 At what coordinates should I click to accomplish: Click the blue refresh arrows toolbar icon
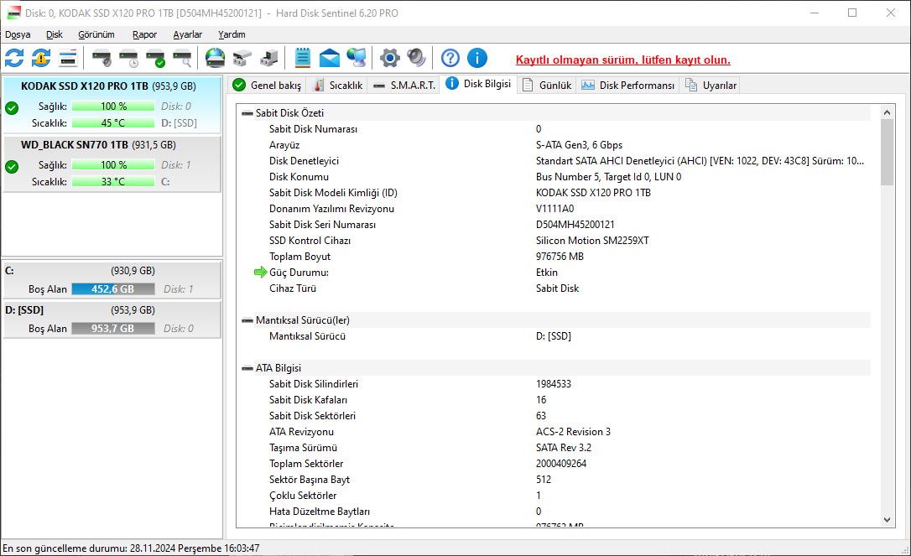tap(14, 58)
